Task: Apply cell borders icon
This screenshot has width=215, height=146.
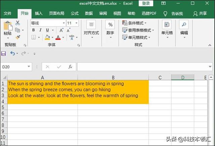Action: pyautogui.click(x=34, y=37)
